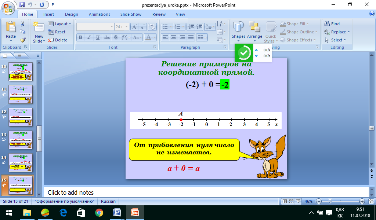Switch to Normal view in status bar

click(x=285, y=201)
